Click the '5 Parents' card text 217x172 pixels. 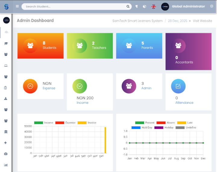(x=147, y=45)
